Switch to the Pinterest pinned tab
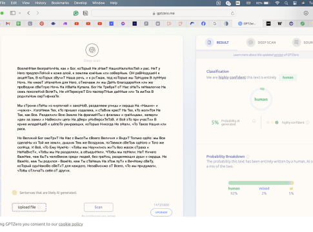This screenshot has height=232, width=313. (x=42, y=24)
